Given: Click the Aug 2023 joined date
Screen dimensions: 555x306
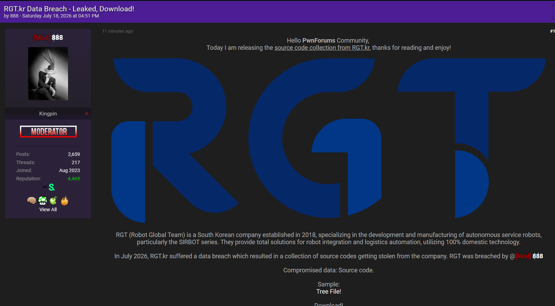Looking at the screenshot, I should tap(69, 170).
